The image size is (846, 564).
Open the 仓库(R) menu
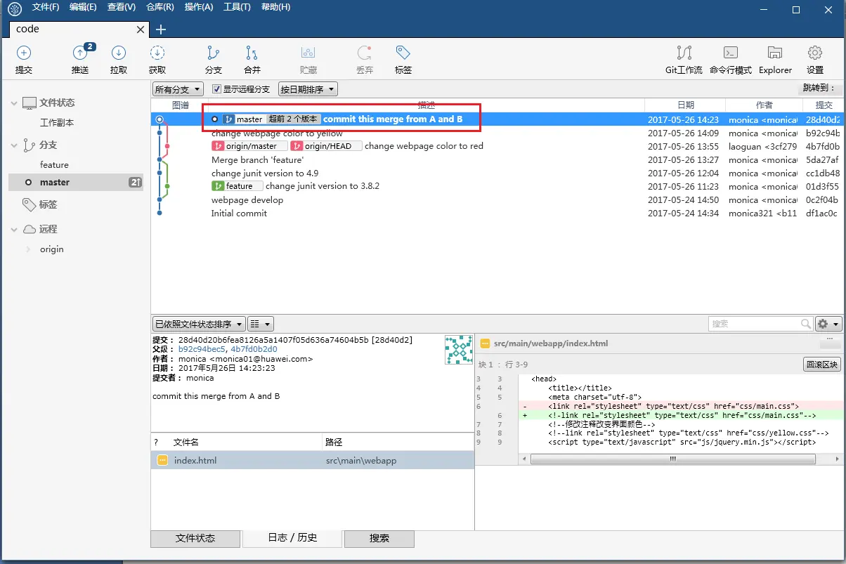(160, 6)
